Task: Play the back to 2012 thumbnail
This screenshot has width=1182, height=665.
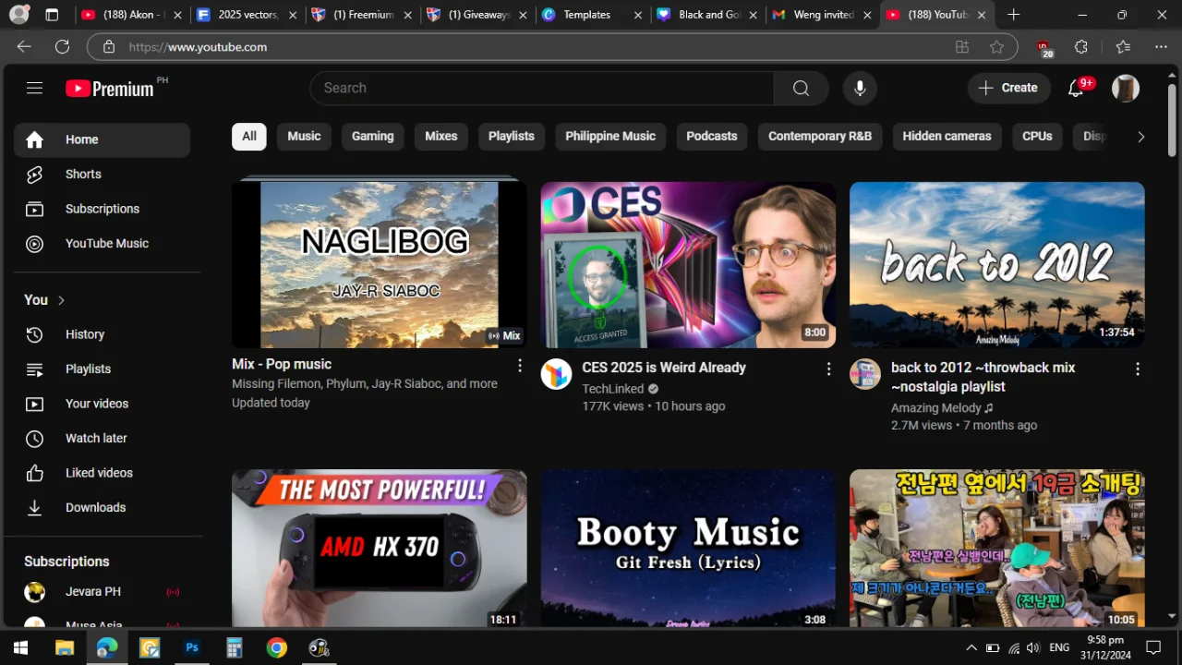Action: 997,265
